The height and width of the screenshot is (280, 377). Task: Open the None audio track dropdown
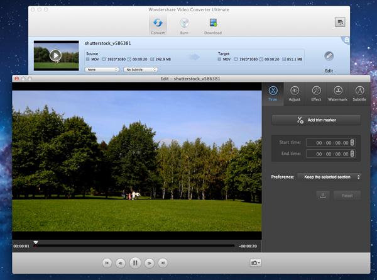[102, 70]
